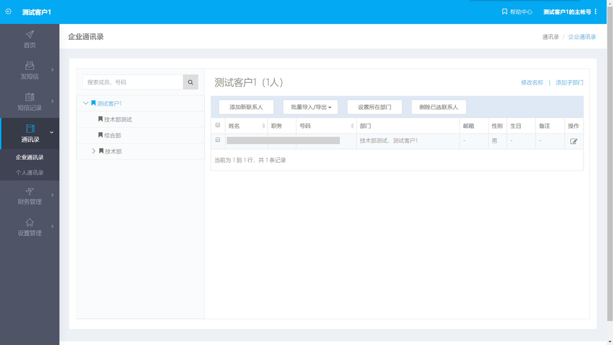Click the edit pencil icon in contact row
Screen dimensions: 613x345
574,141
